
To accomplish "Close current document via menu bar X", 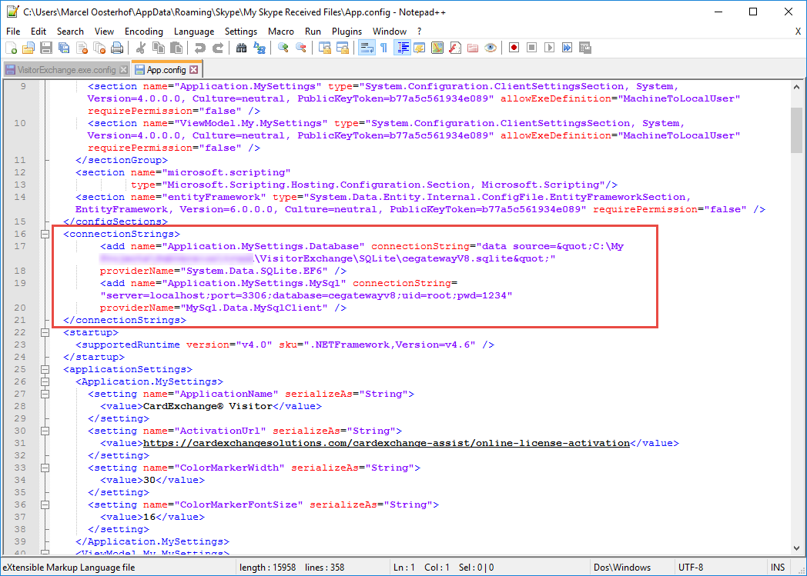I will (x=798, y=32).
